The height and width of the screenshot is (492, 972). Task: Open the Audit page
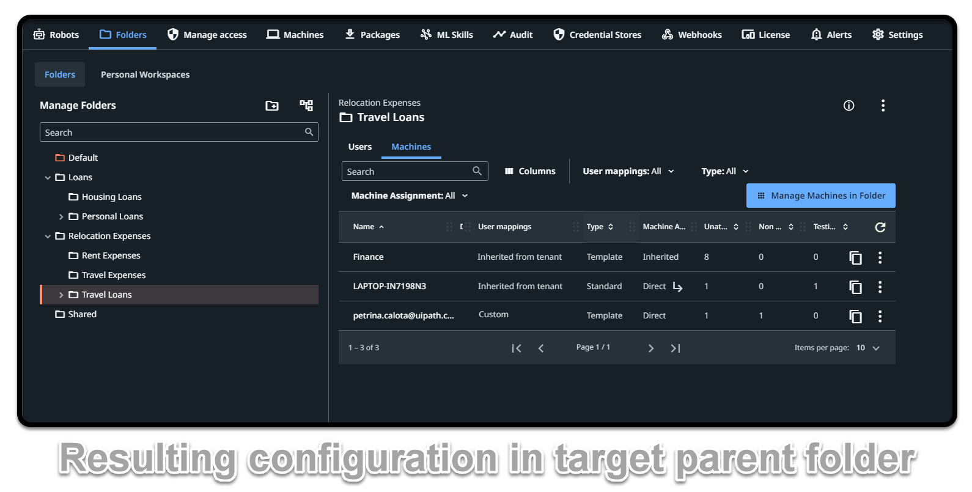513,35
